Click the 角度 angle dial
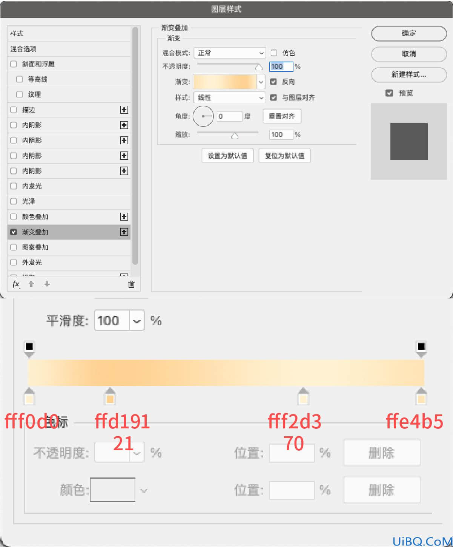 (203, 116)
